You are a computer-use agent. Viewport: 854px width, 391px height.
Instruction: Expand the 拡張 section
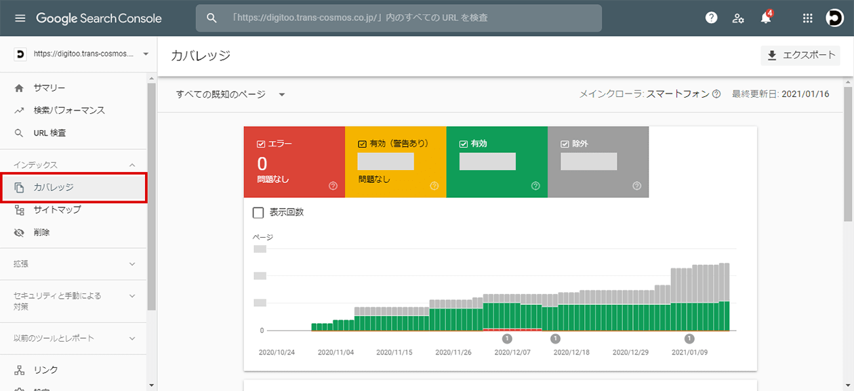pos(132,264)
